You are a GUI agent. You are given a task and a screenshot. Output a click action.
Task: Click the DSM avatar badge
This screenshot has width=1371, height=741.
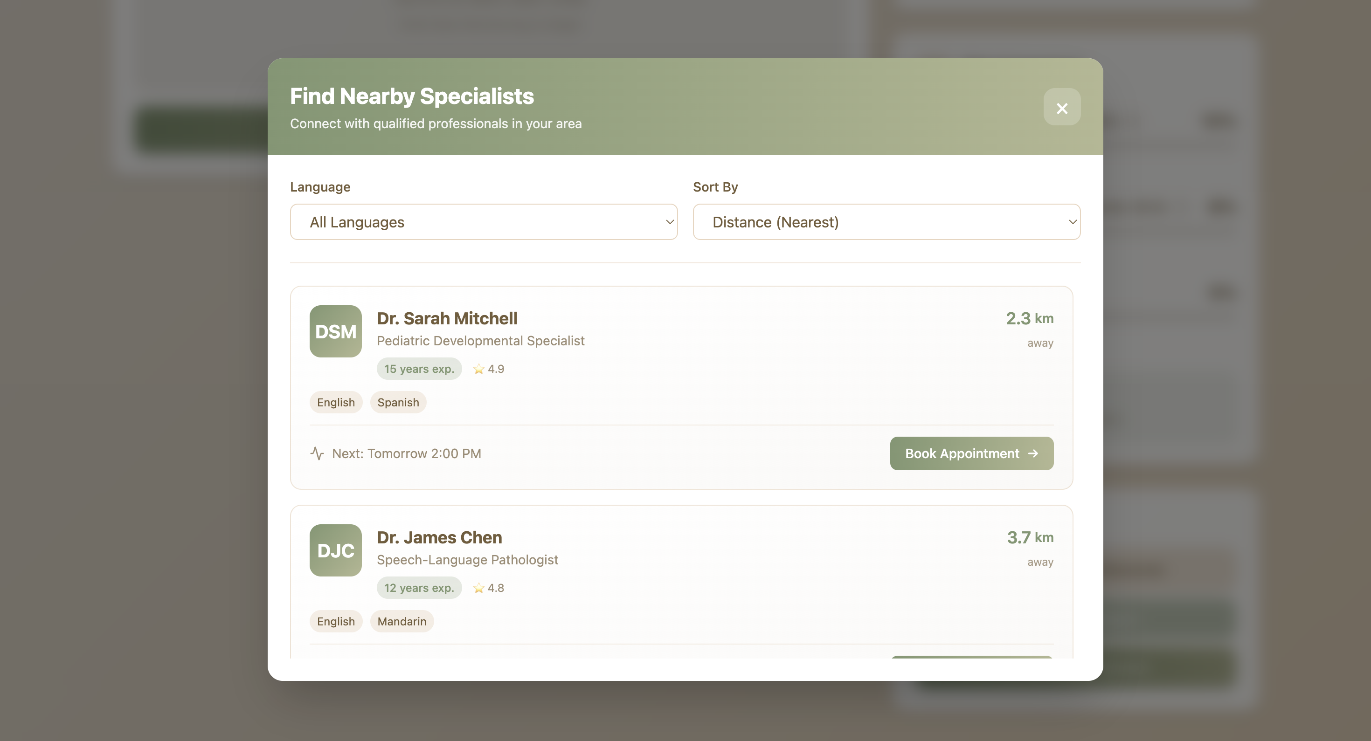point(335,331)
